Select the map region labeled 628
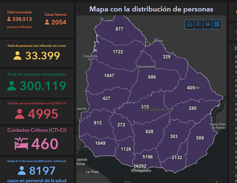This screenshot has width=237, height=183. tap(149, 131)
